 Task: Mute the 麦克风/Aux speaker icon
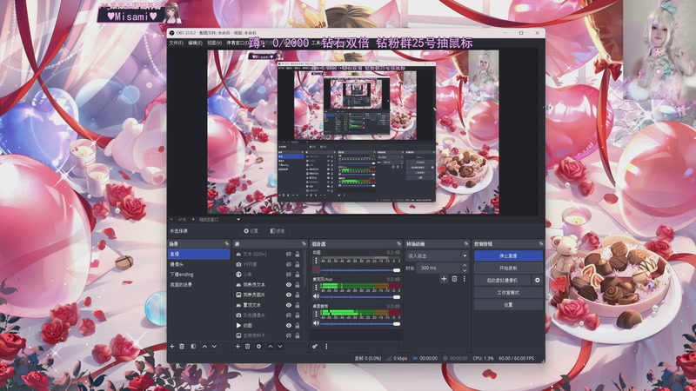tap(316, 296)
